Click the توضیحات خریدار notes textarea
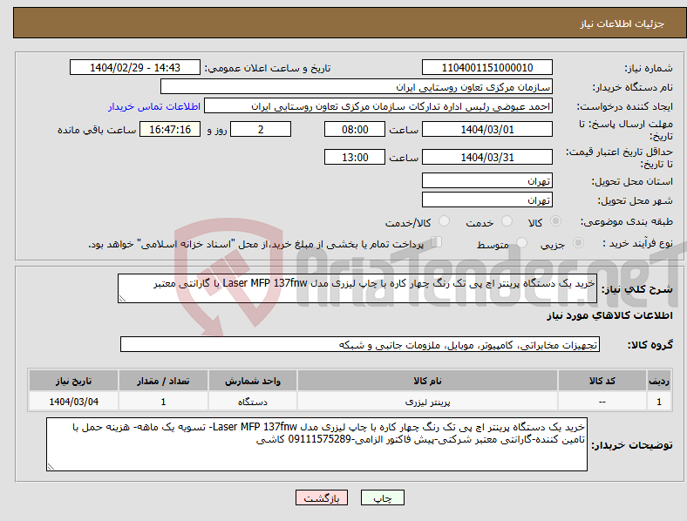 [x=316, y=444]
